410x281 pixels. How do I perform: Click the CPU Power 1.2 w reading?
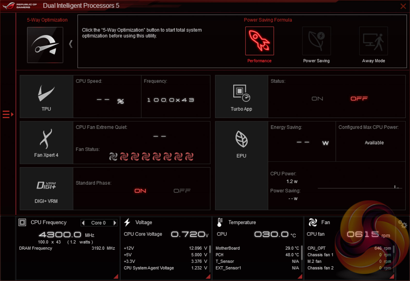(x=292, y=181)
